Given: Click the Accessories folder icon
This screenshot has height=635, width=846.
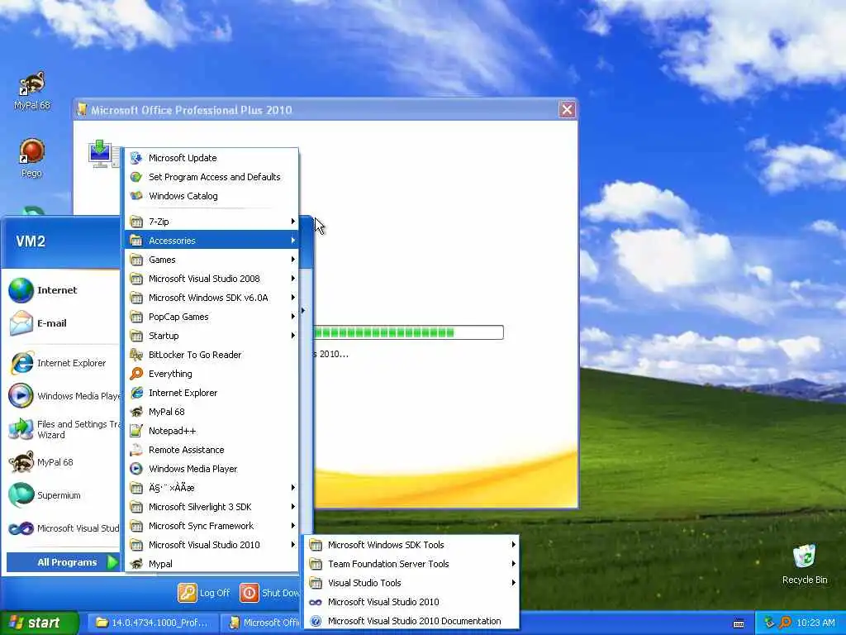Looking at the screenshot, I should click(x=136, y=241).
